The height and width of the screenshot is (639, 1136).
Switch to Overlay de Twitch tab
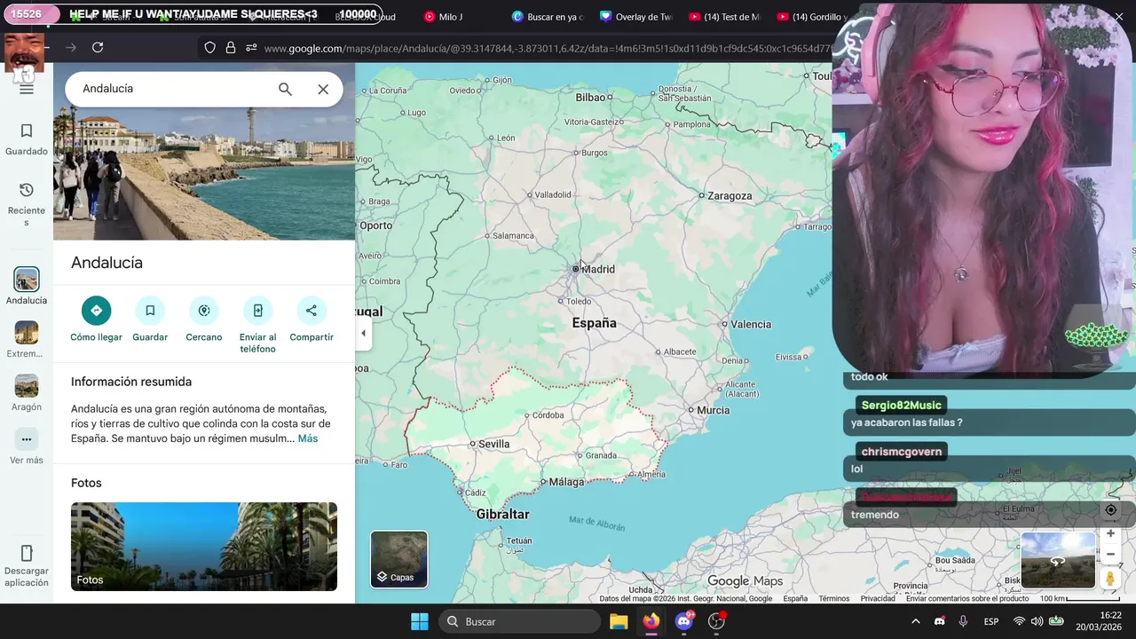635,16
